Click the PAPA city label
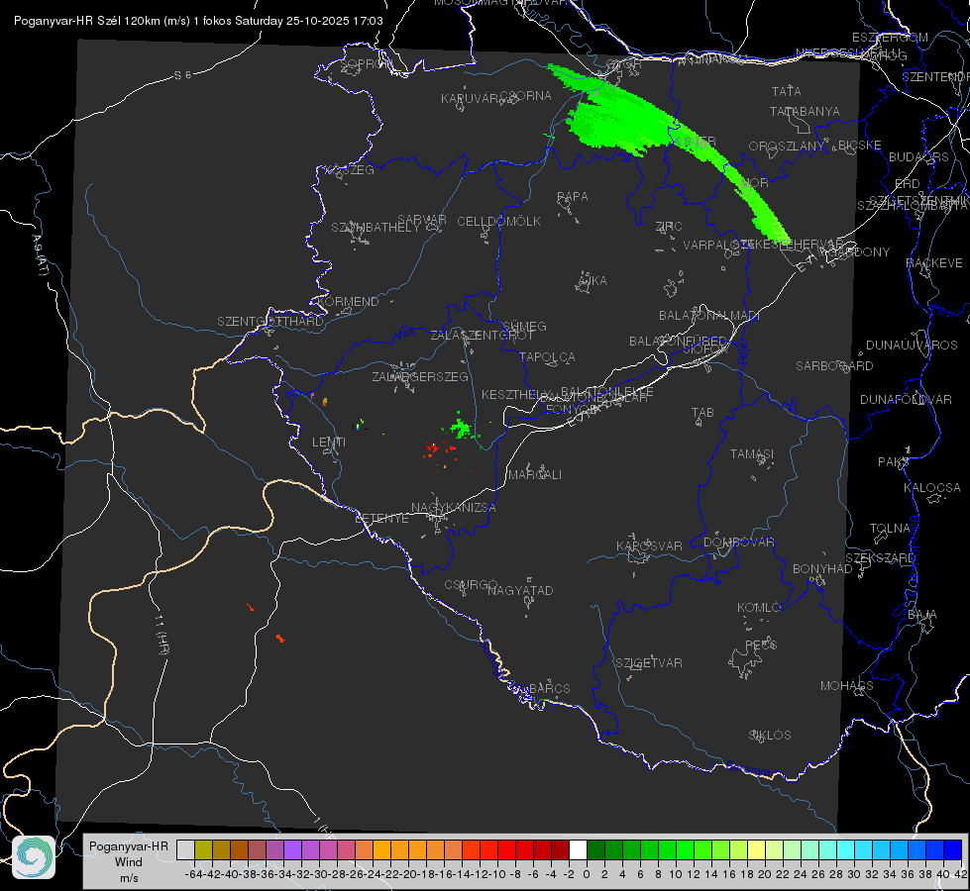 [573, 197]
